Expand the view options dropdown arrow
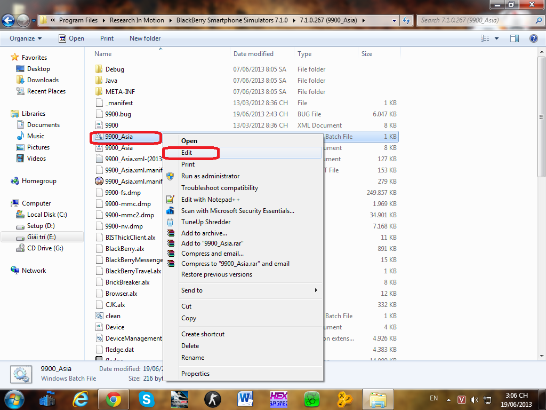The height and width of the screenshot is (410, 546). 496,38
